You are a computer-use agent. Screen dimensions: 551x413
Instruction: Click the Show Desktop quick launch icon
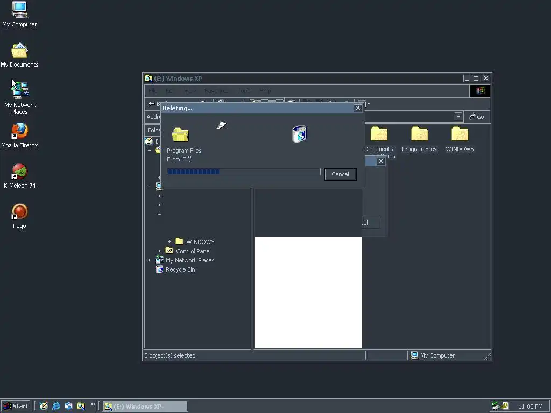tap(44, 406)
